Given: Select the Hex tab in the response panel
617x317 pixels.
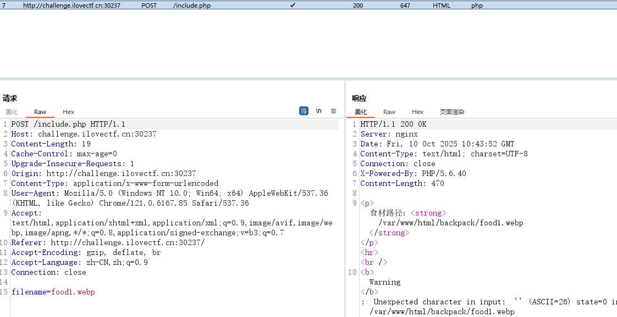Looking at the screenshot, I should click(x=417, y=112).
